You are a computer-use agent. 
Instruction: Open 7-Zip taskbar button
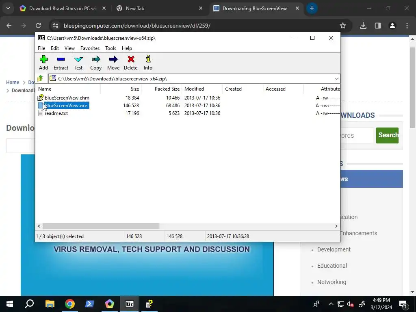pos(130,304)
